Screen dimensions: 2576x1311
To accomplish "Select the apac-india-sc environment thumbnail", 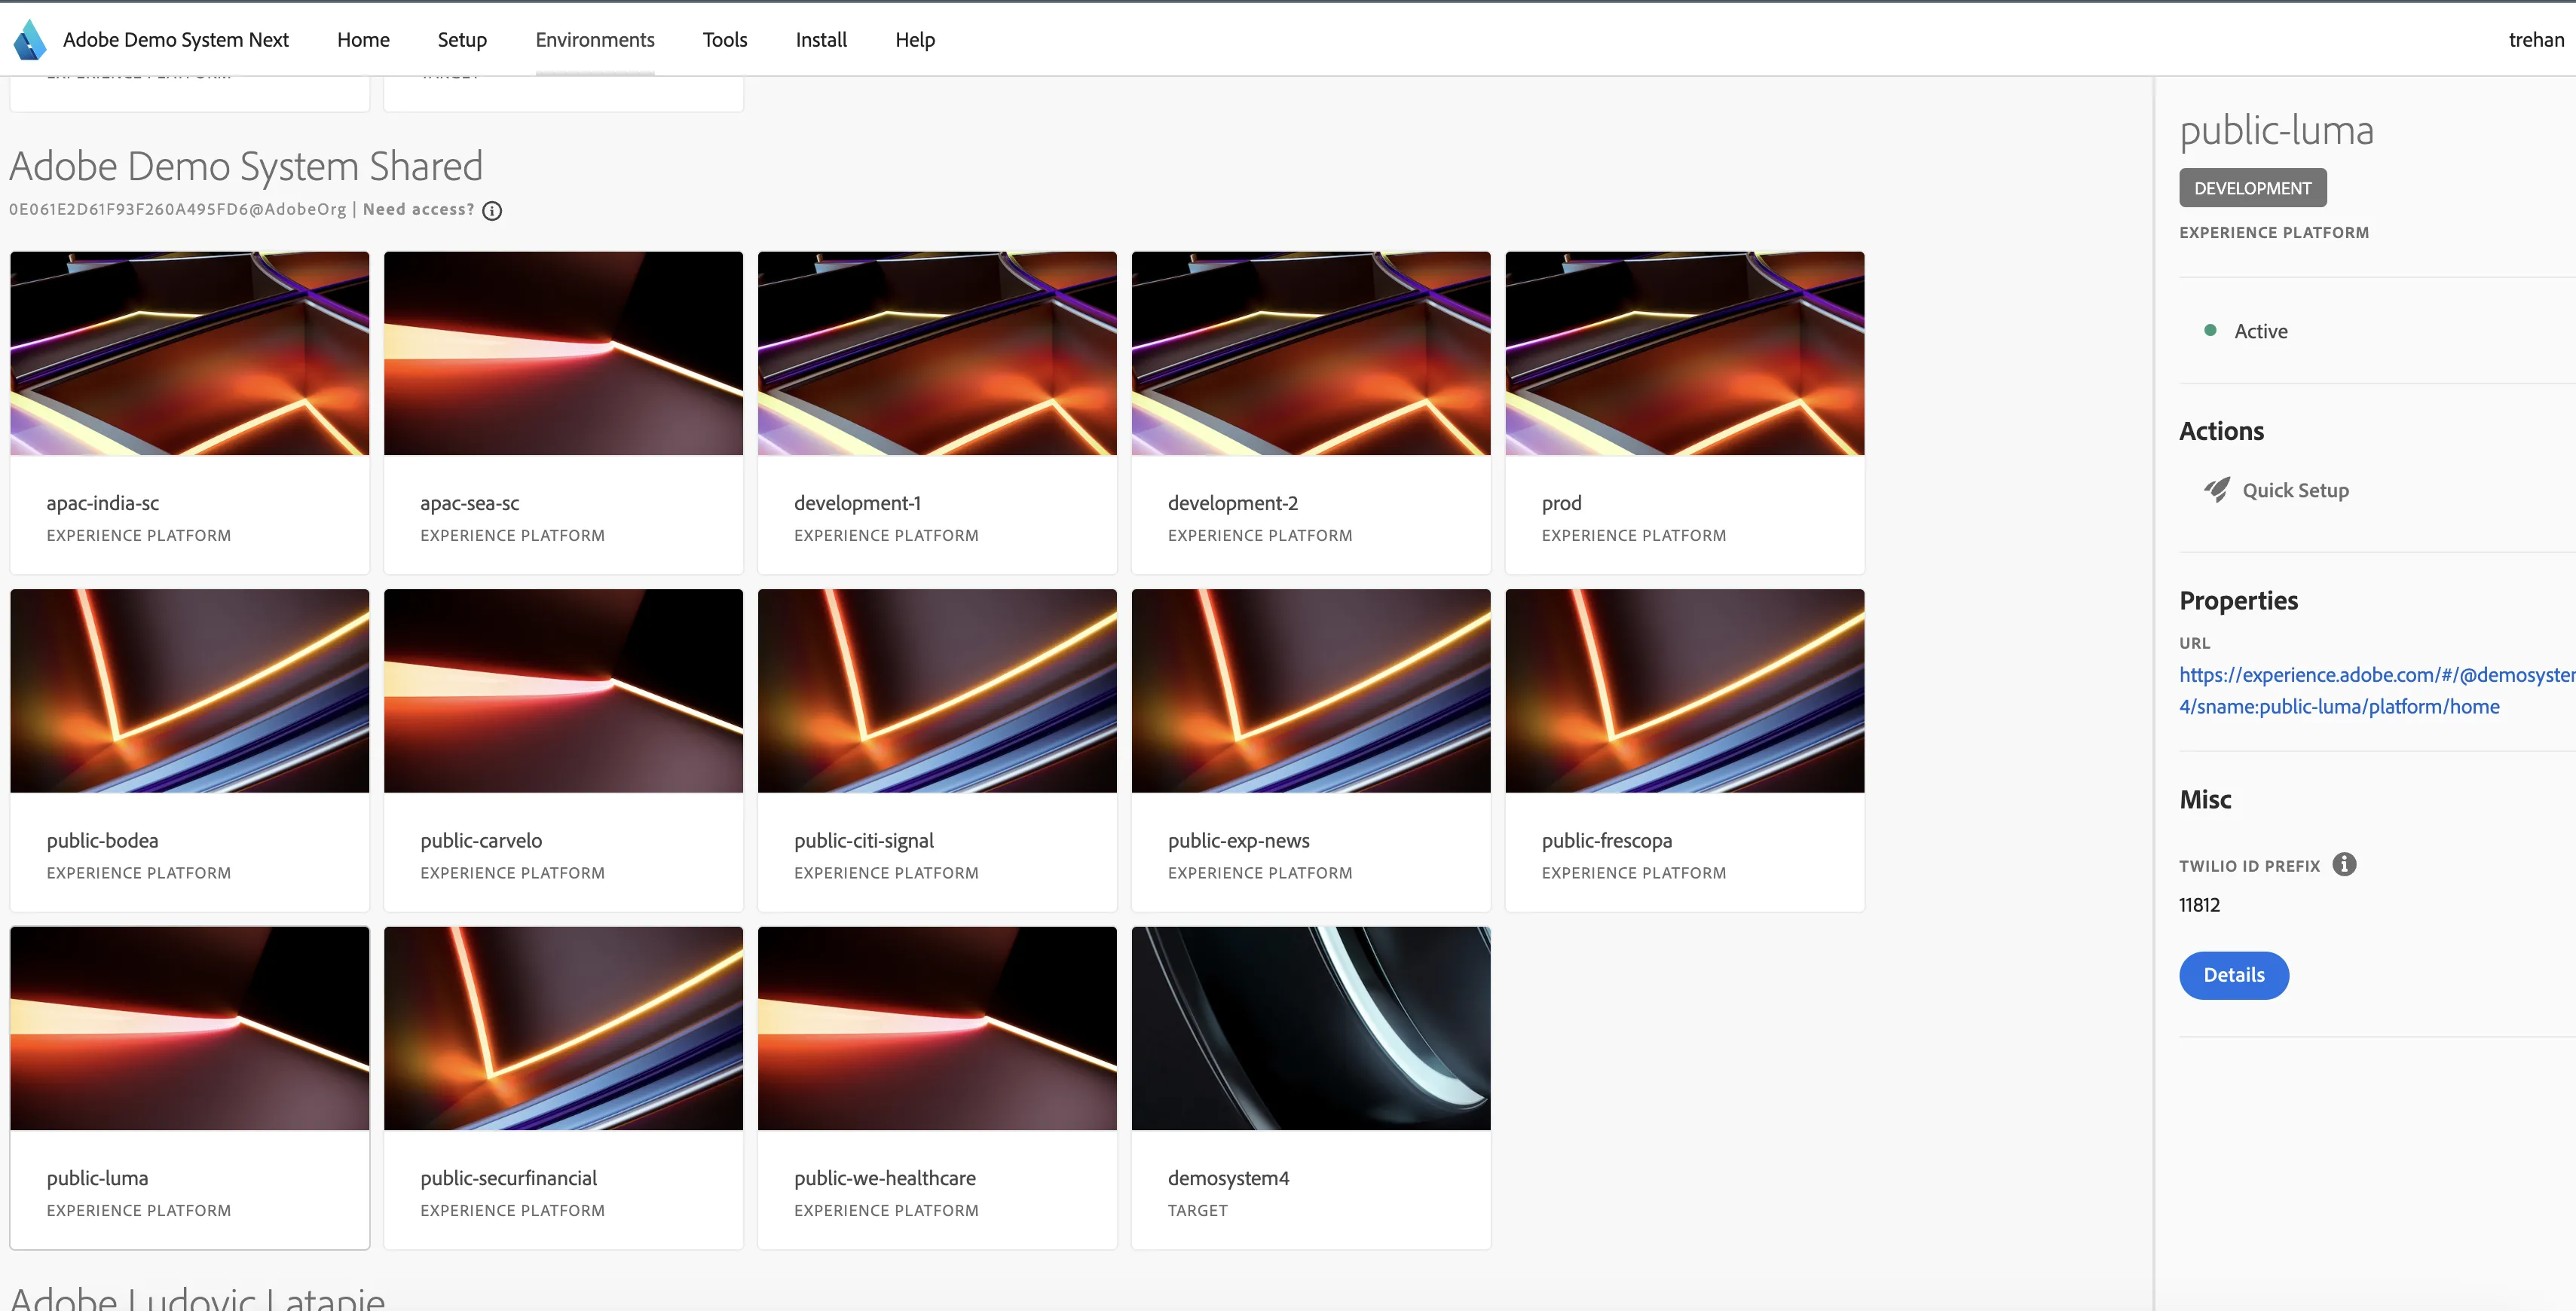I will tap(190, 353).
